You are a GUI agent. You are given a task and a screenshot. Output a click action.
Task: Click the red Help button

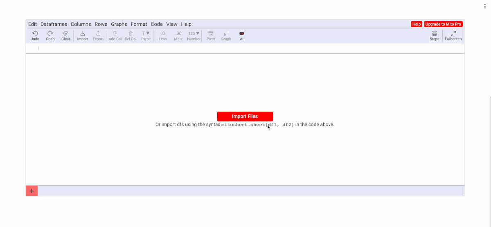pyautogui.click(x=416, y=24)
